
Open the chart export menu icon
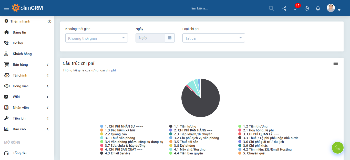point(336,63)
